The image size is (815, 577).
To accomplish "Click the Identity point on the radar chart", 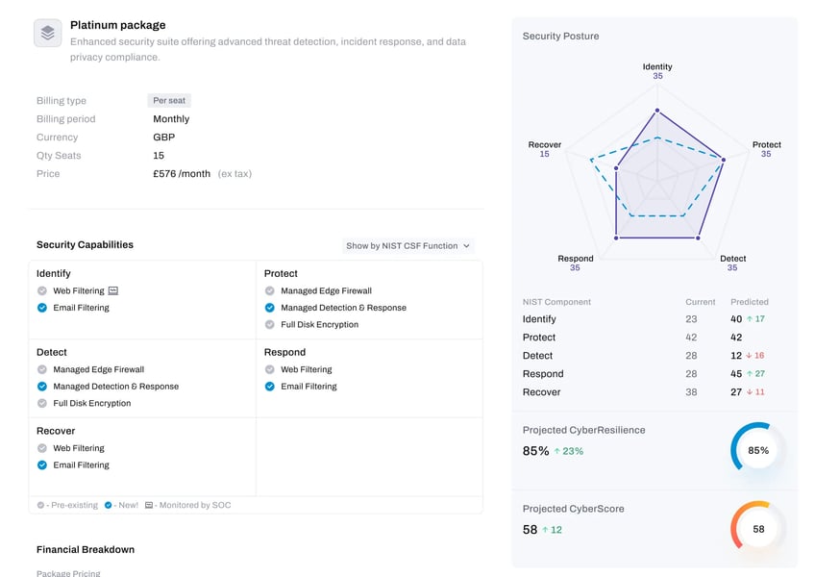I will pos(657,111).
